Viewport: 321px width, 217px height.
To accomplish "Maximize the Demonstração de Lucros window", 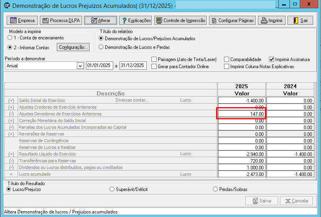I will tap(295, 4).
